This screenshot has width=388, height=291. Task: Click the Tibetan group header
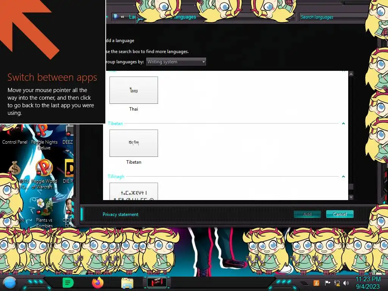coord(115,123)
